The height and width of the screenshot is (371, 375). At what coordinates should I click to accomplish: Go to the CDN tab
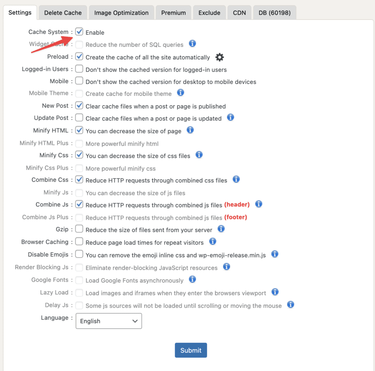tap(239, 13)
